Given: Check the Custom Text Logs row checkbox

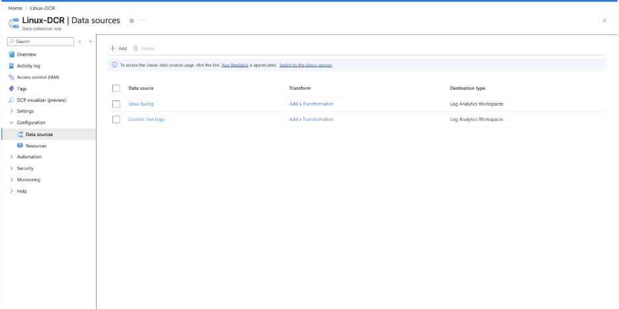Looking at the screenshot, I should click(x=116, y=120).
